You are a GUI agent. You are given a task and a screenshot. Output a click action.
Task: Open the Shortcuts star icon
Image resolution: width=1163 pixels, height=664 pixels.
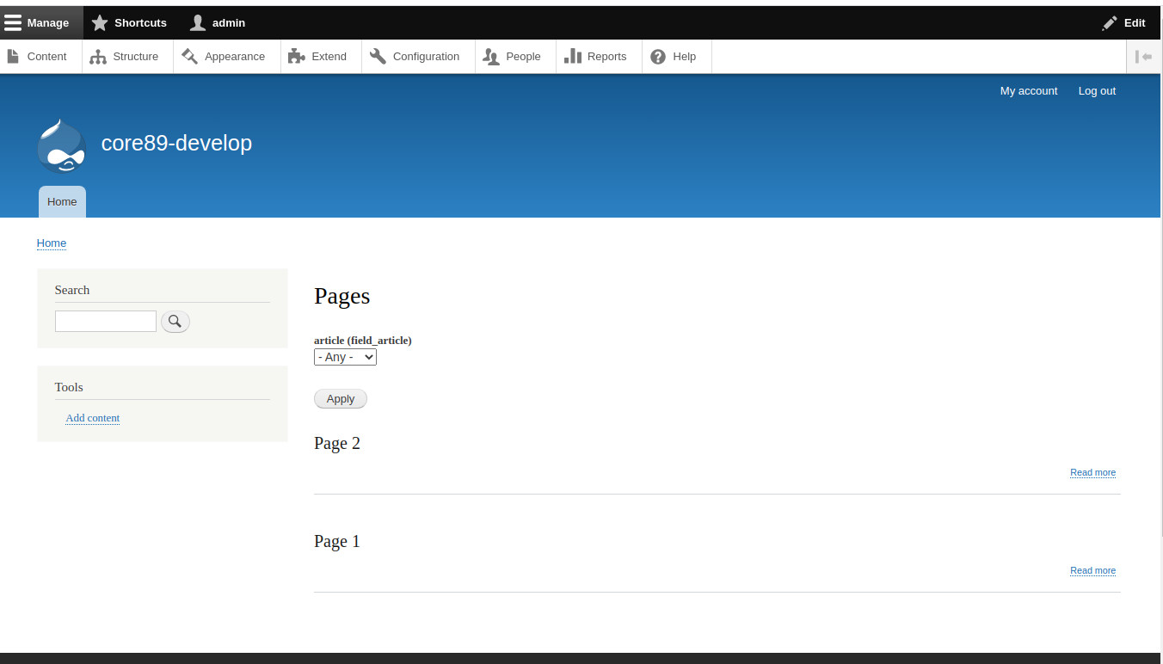click(99, 22)
